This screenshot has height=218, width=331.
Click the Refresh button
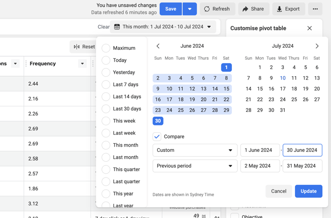[x=217, y=9]
